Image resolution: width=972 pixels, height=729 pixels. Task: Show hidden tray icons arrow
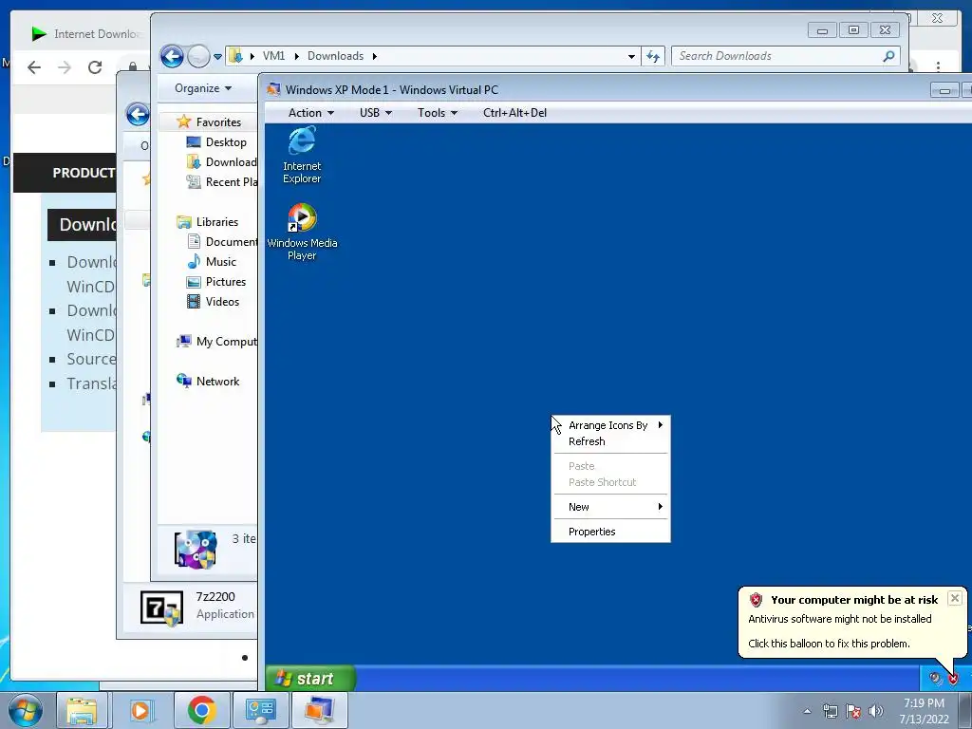tap(807, 711)
